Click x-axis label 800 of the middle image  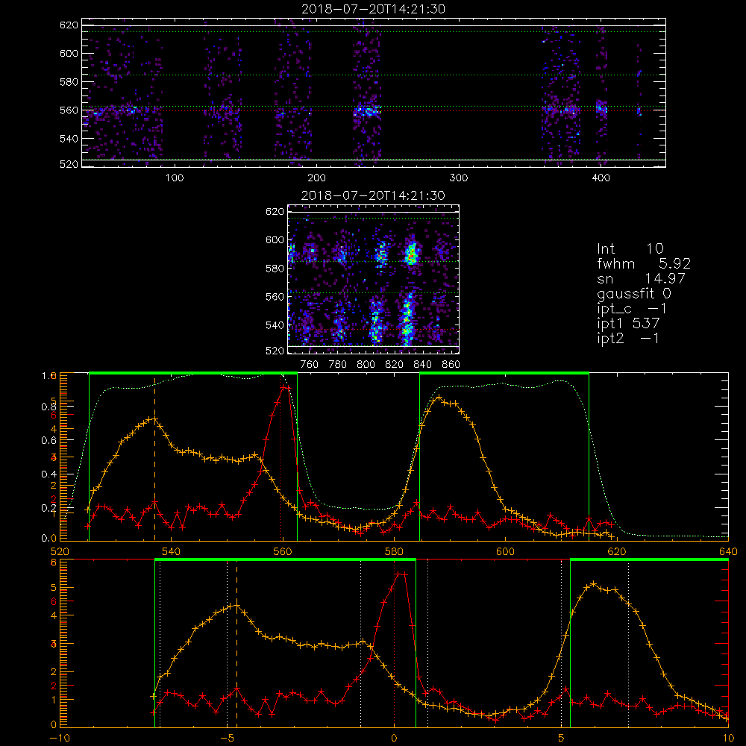[x=366, y=365]
